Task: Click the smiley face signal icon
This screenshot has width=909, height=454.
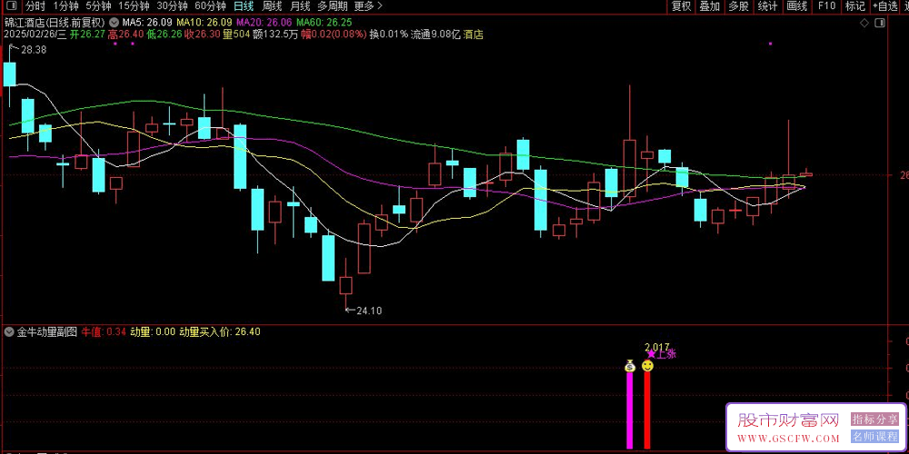Action: pos(647,366)
